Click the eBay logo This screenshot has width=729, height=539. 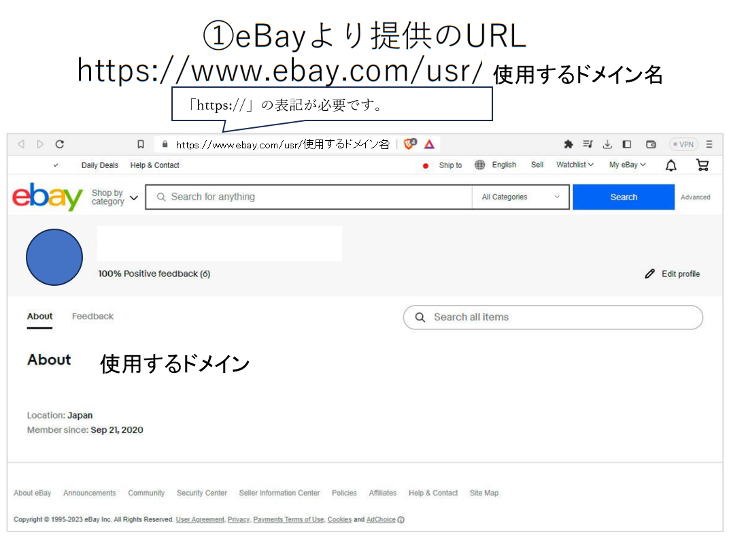(x=48, y=197)
